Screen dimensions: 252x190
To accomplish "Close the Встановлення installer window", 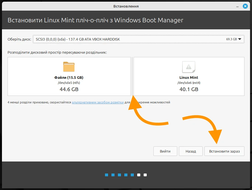I will pyautogui.click(x=245, y=6).
